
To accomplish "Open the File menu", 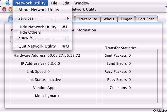I will point(54,3).
